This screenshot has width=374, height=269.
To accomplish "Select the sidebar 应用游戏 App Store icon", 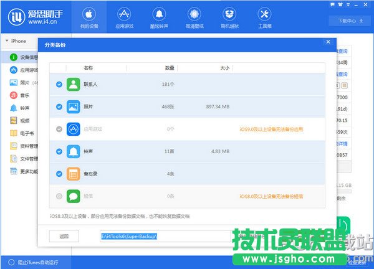I will click(14, 70).
